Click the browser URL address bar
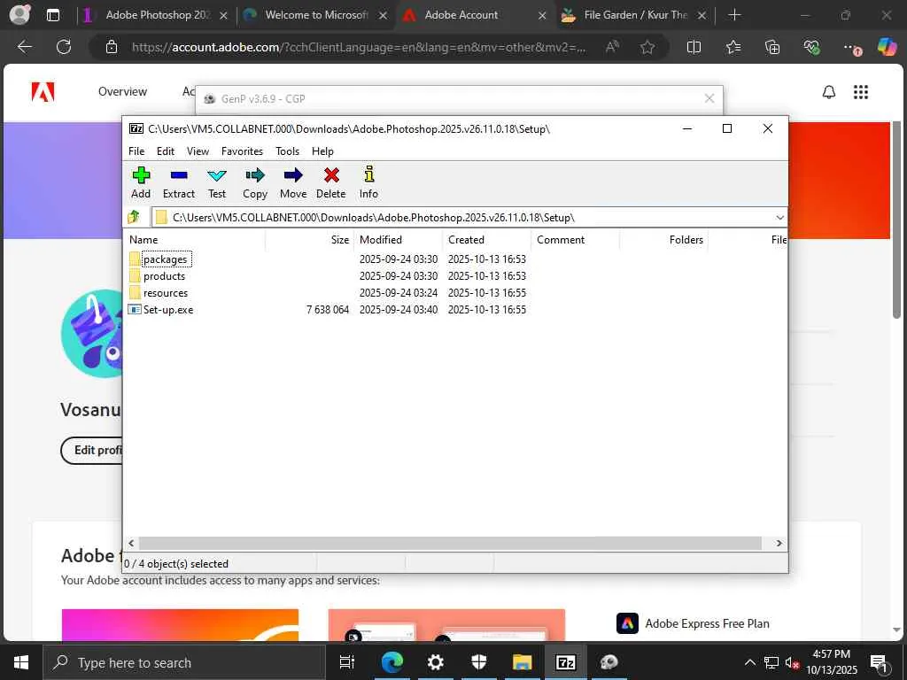 [x=359, y=47]
